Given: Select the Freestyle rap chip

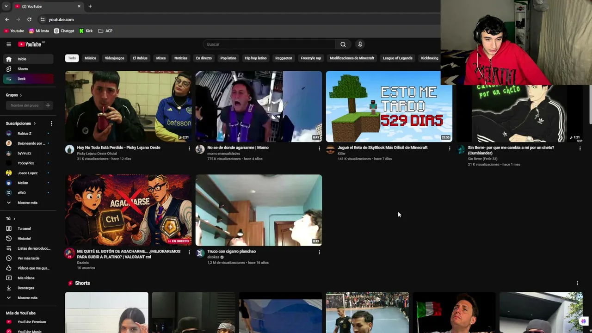Looking at the screenshot, I should click(311, 58).
